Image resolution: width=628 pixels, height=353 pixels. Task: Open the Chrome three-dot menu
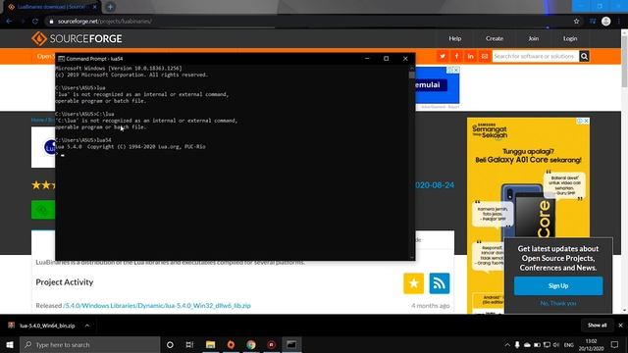(x=619, y=22)
